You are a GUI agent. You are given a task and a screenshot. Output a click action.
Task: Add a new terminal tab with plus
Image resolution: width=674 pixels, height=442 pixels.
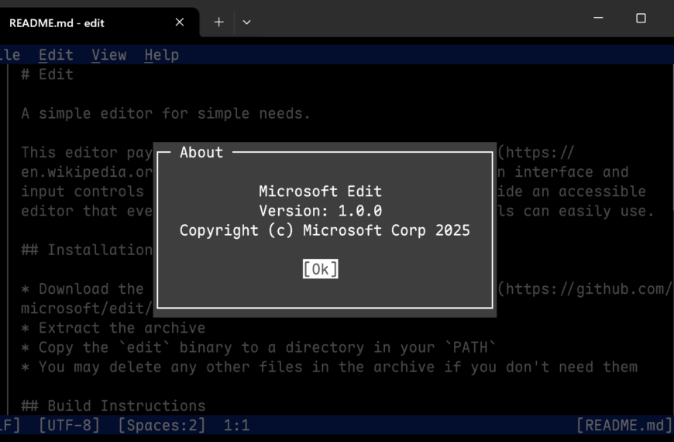point(218,22)
